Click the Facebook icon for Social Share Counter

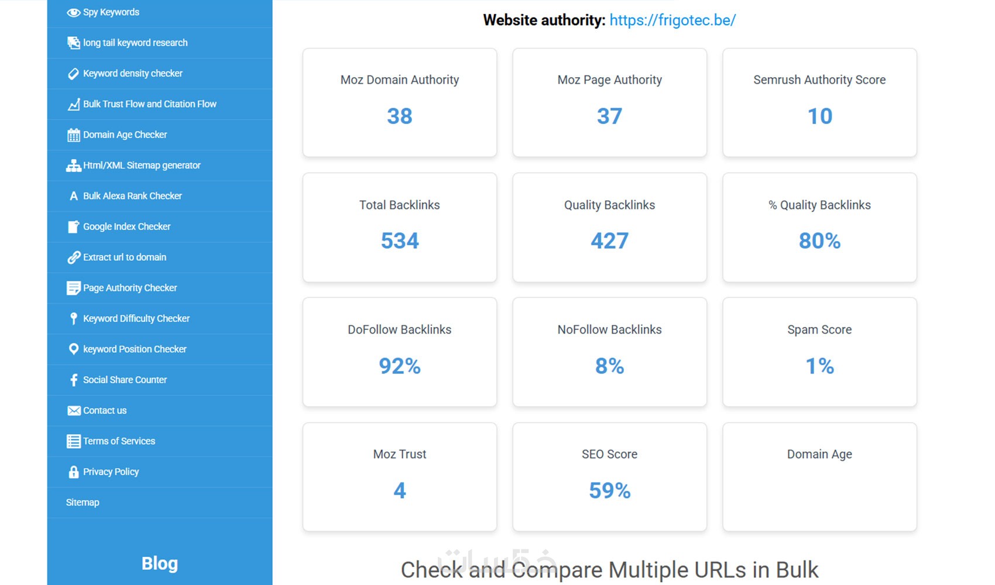(x=73, y=380)
